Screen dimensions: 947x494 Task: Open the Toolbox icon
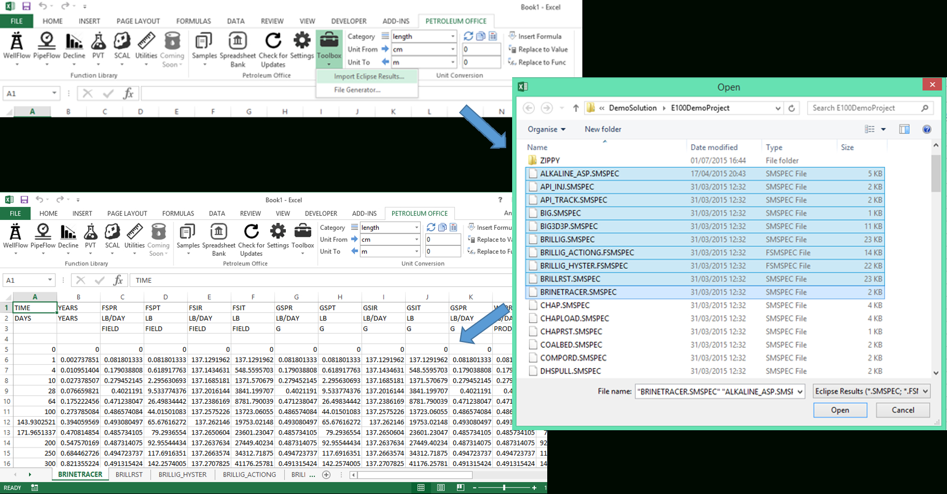329,49
